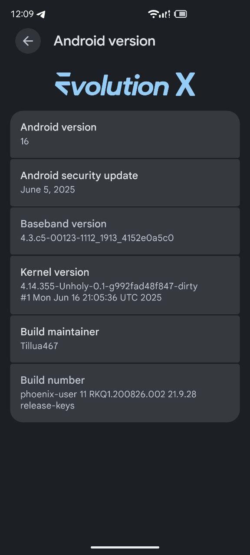Tap the baseband version number string
The image size is (250, 555).
97,238
